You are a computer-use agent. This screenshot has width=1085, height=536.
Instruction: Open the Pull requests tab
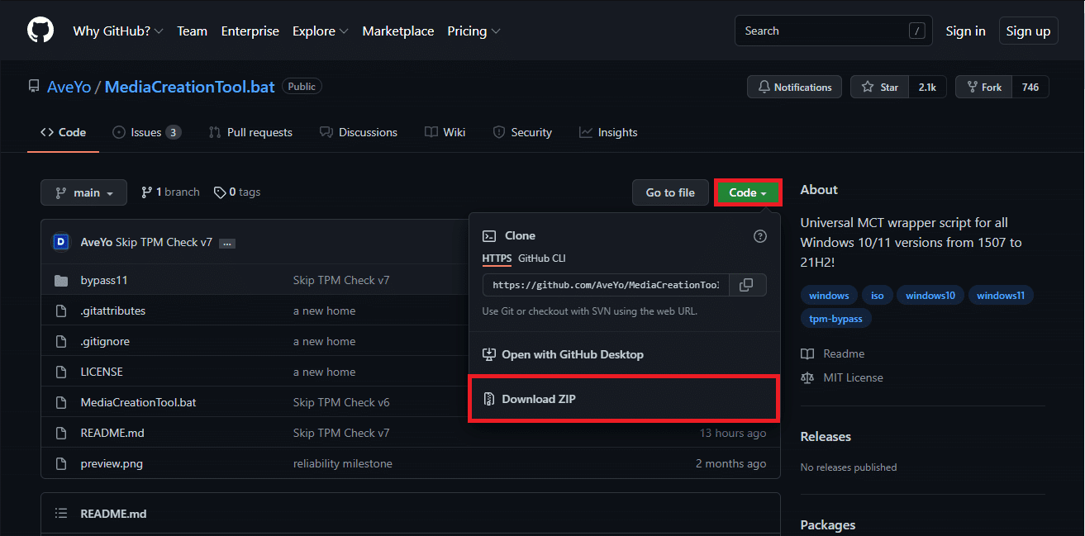(x=250, y=132)
